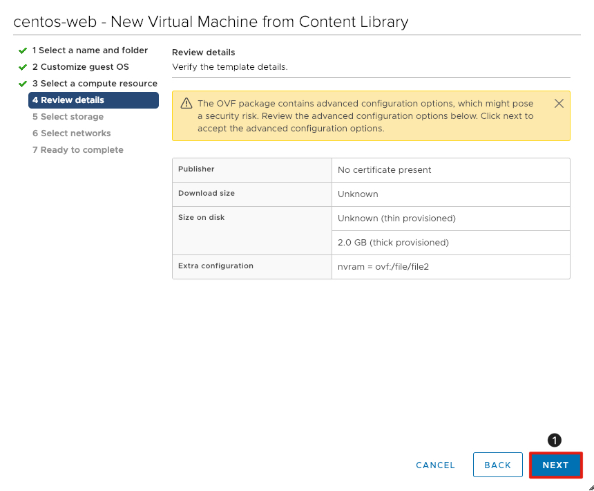The height and width of the screenshot is (491, 594).
Task: Click the black numbered badge above NEXT
Action: coord(555,440)
